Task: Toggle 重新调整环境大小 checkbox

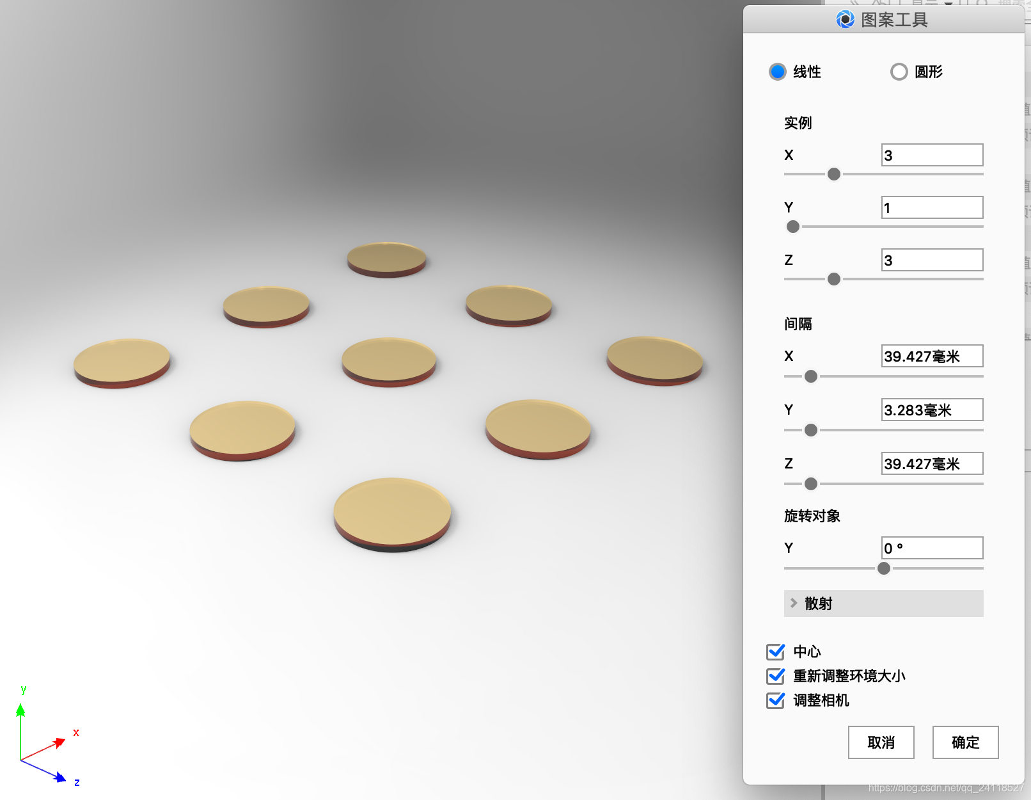Action: 776,676
